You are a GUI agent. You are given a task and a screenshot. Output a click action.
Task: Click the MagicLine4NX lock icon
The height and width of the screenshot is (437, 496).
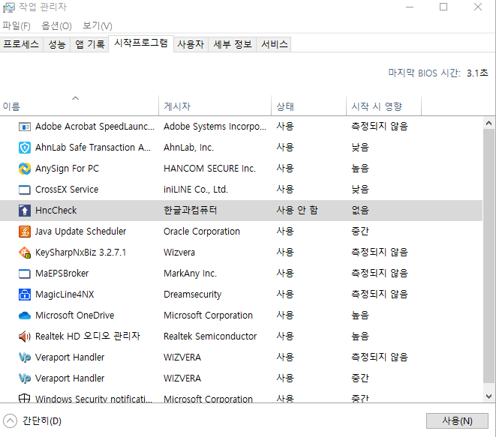[x=25, y=295]
